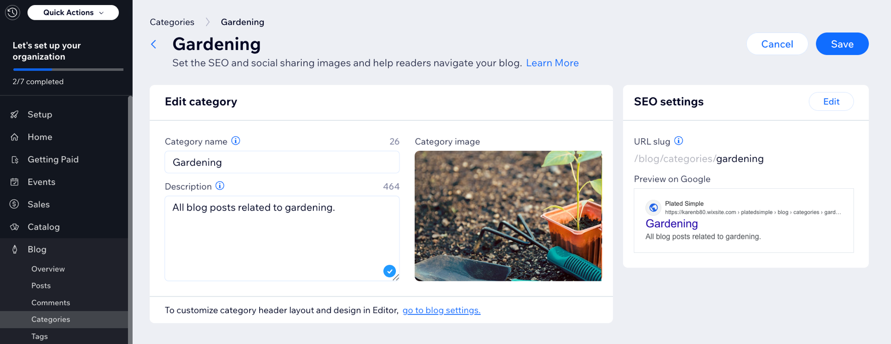Click the Category name input field
Viewport: 891px width, 344px height.
282,162
